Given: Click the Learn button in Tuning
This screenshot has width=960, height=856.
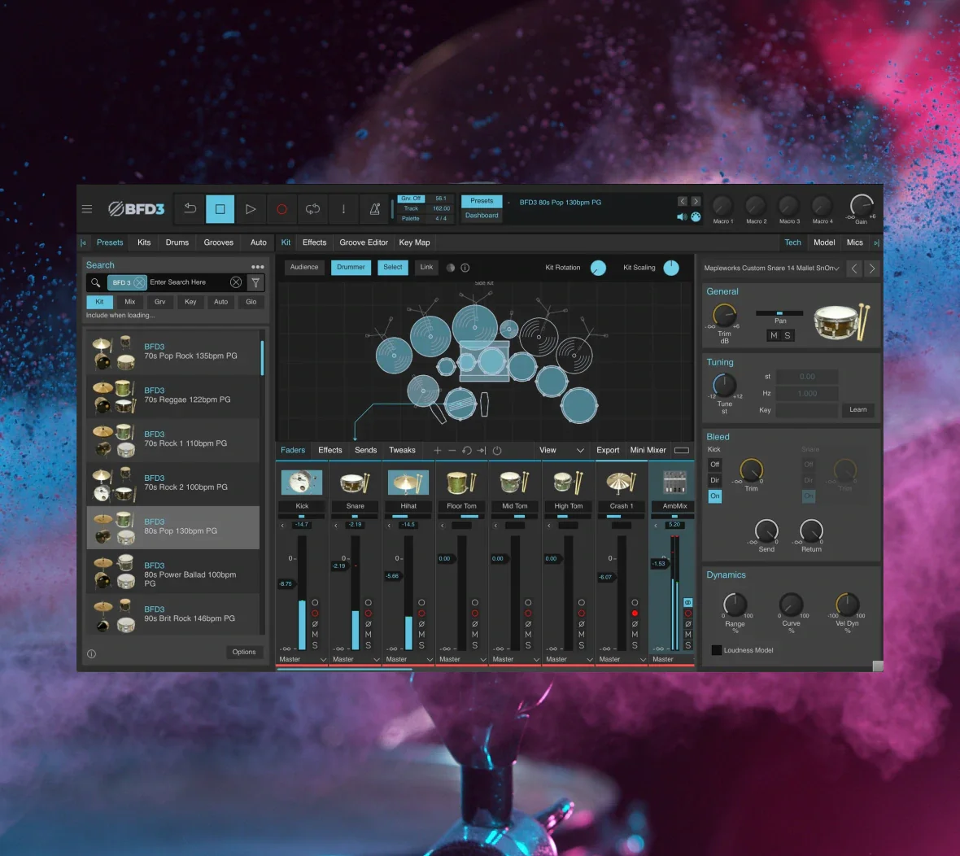Looking at the screenshot, I should [x=857, y=410].
